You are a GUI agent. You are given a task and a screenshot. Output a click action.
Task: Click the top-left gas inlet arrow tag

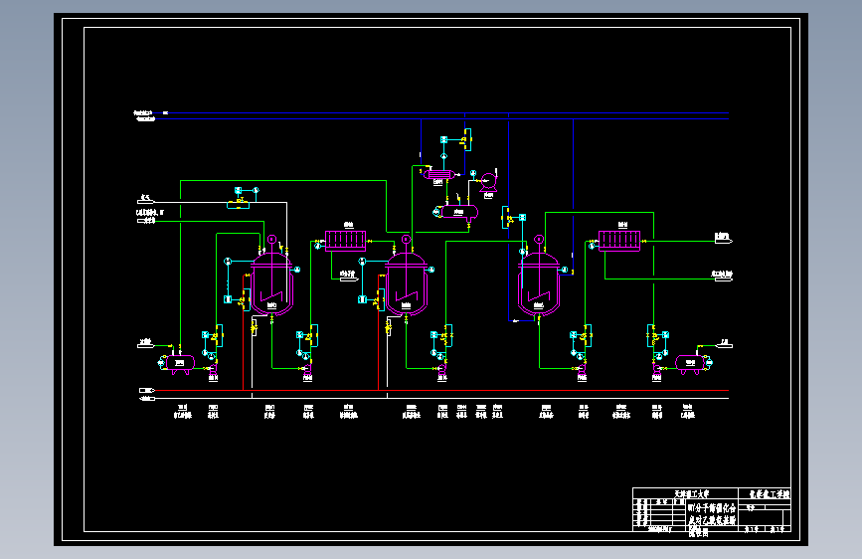[x=145, y=200]
